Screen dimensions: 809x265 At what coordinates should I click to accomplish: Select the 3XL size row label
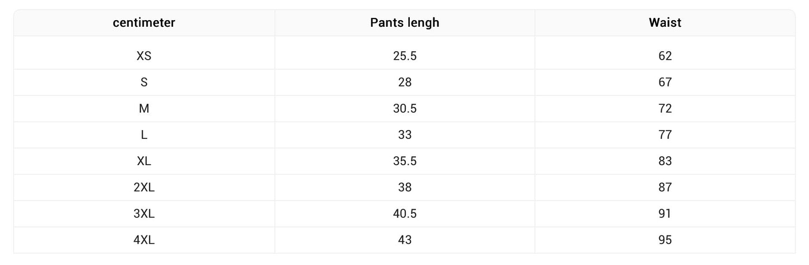click(x=144, y=214)
